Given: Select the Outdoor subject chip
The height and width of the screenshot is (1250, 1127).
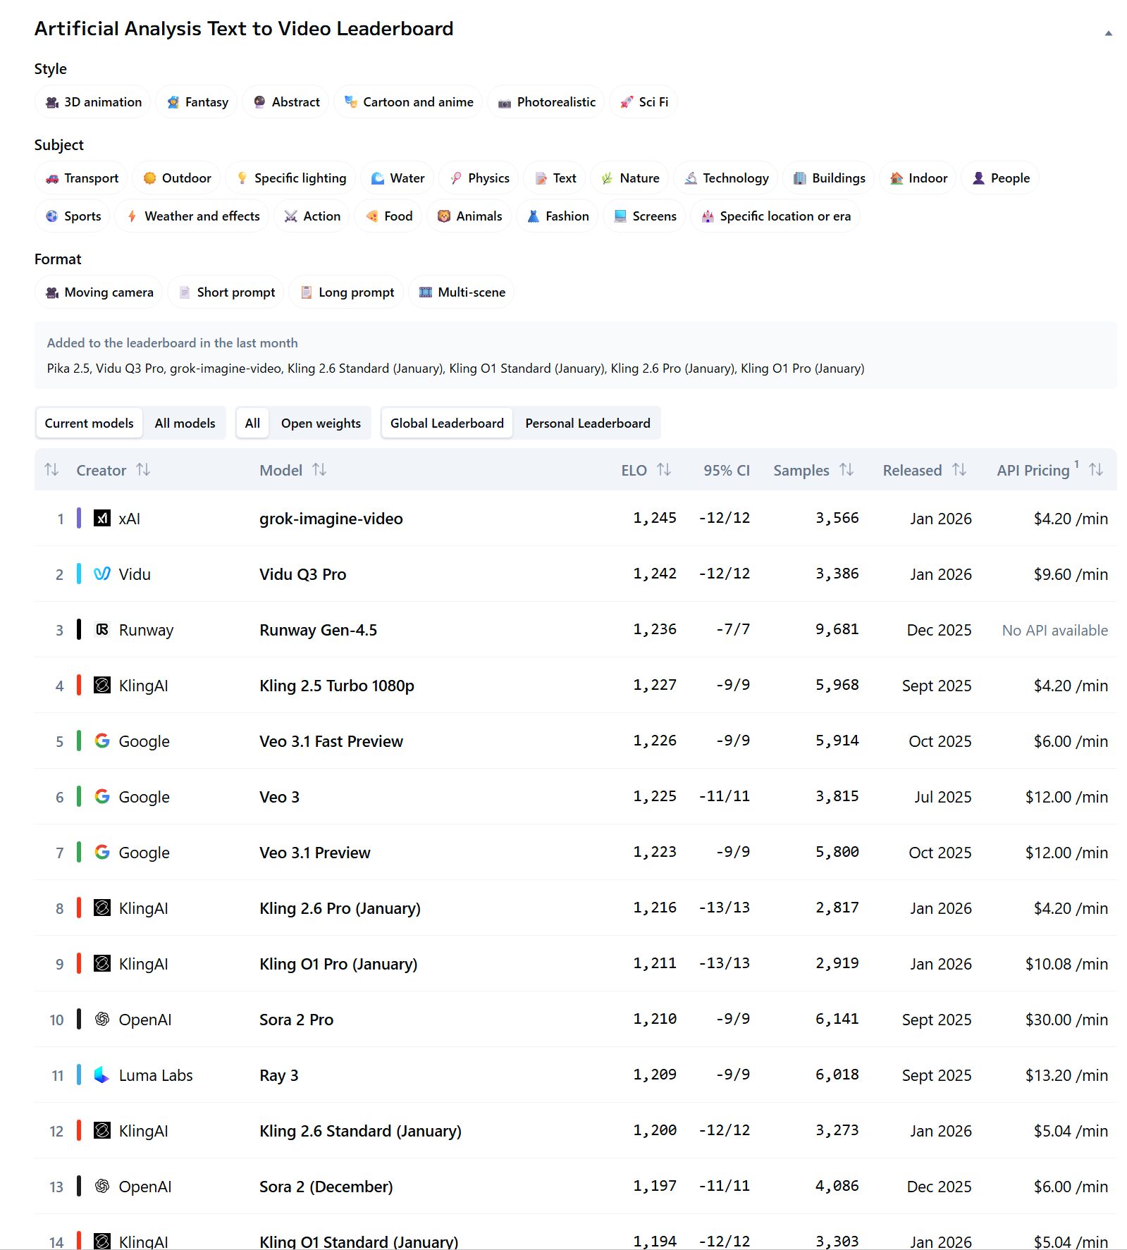Looking at the screenshot, I should pos(177,178).
